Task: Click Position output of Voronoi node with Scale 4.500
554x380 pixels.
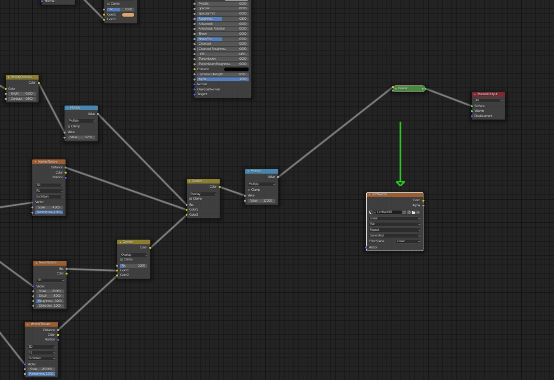Action: (x=66, y=177)
